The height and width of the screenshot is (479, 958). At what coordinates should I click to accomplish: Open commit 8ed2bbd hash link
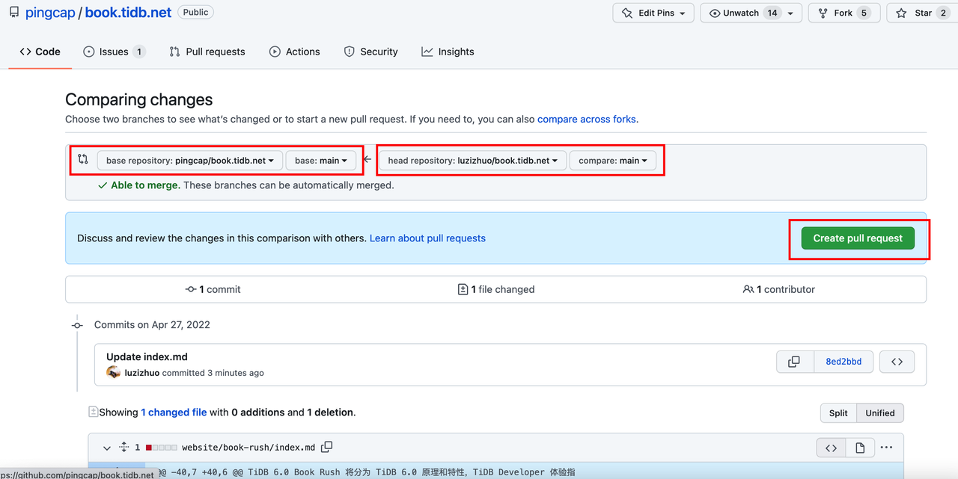click(843, 362)
